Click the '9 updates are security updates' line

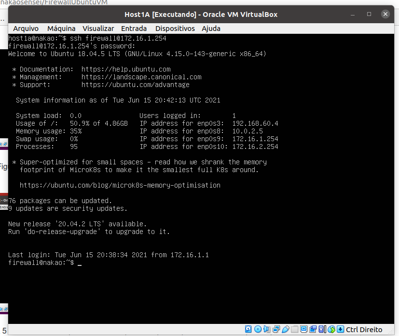68,208
